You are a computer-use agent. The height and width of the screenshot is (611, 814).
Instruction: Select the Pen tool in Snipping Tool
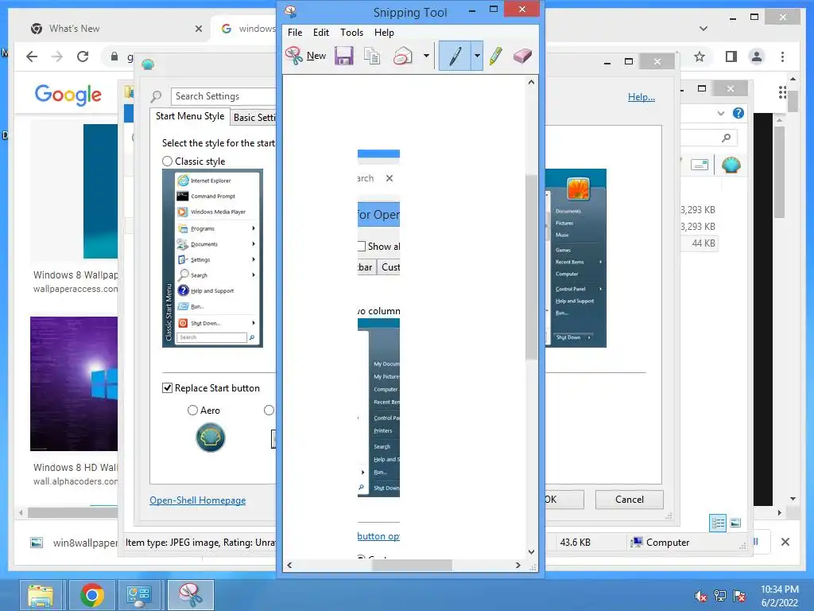(x=455, y=56)
